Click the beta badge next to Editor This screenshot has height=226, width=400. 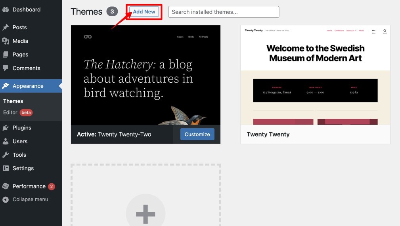point(26,112)
